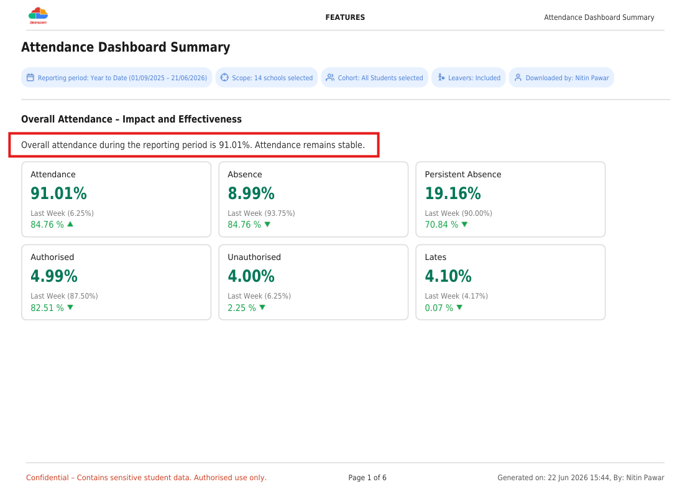Click the people icon in Cohort chip
This screenshot has height=492, width=690.
point(330,78)
